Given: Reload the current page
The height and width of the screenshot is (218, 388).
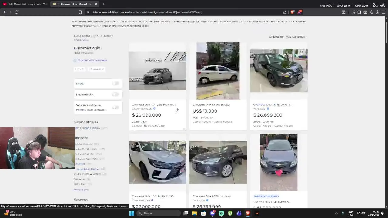Looking at the screenshot, I should (16, 12).
